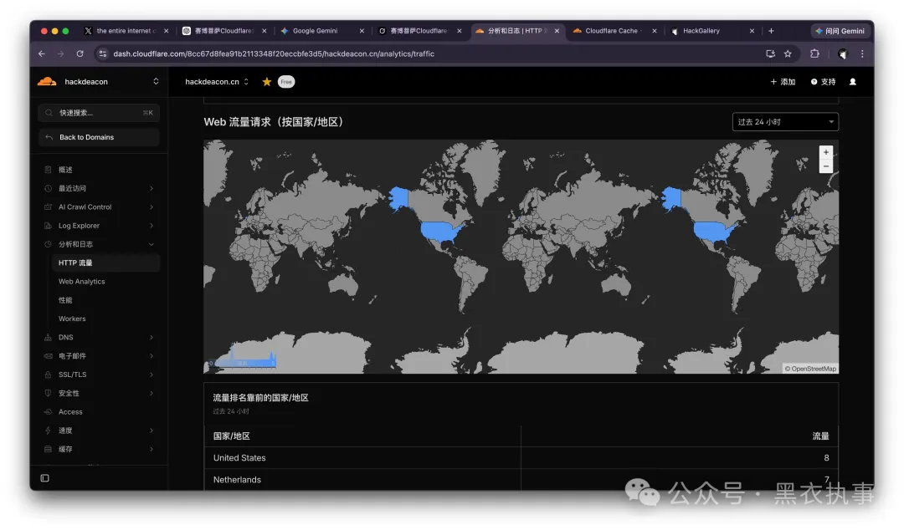Click the 概述 sidebar icon
Image resolution: width=904 pixels, height=530 pixels.
click(x=48, y=170)
